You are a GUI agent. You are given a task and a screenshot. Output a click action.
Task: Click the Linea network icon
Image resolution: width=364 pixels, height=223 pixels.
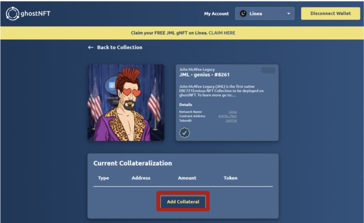tap(243, 14)
